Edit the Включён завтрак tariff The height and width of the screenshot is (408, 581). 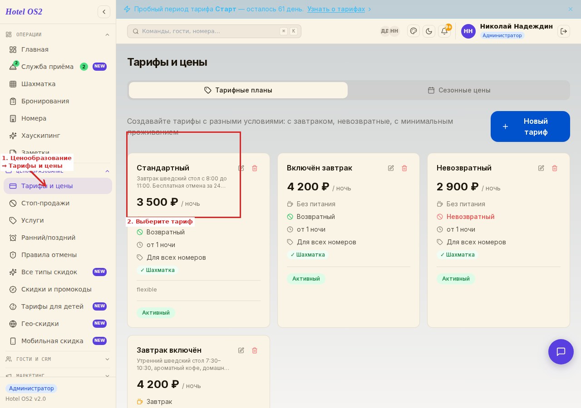tap(391, 168)
